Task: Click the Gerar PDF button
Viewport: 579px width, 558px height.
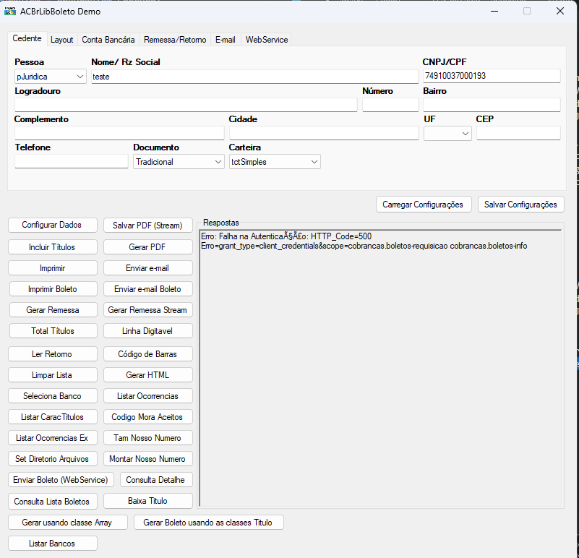Action: [147, 247]
